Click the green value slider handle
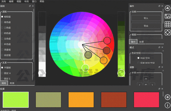 121,73
